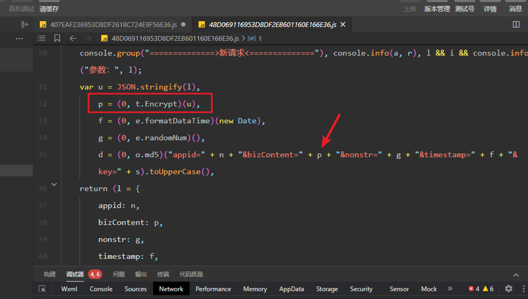Click console.group on line 30
Image resolution: width=528 pixels, height=299 pixels.
click(x=110, y=53)
